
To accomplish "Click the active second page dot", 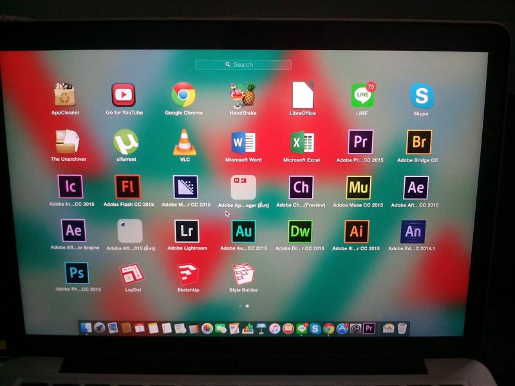I will (x=247, y=306).
